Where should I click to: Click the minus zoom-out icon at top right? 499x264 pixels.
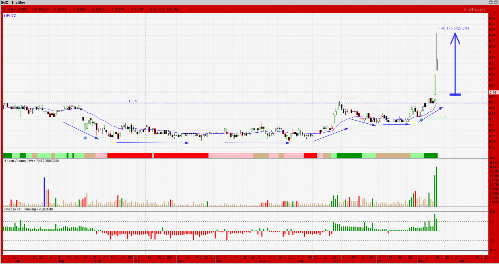(x=491, y=2)
